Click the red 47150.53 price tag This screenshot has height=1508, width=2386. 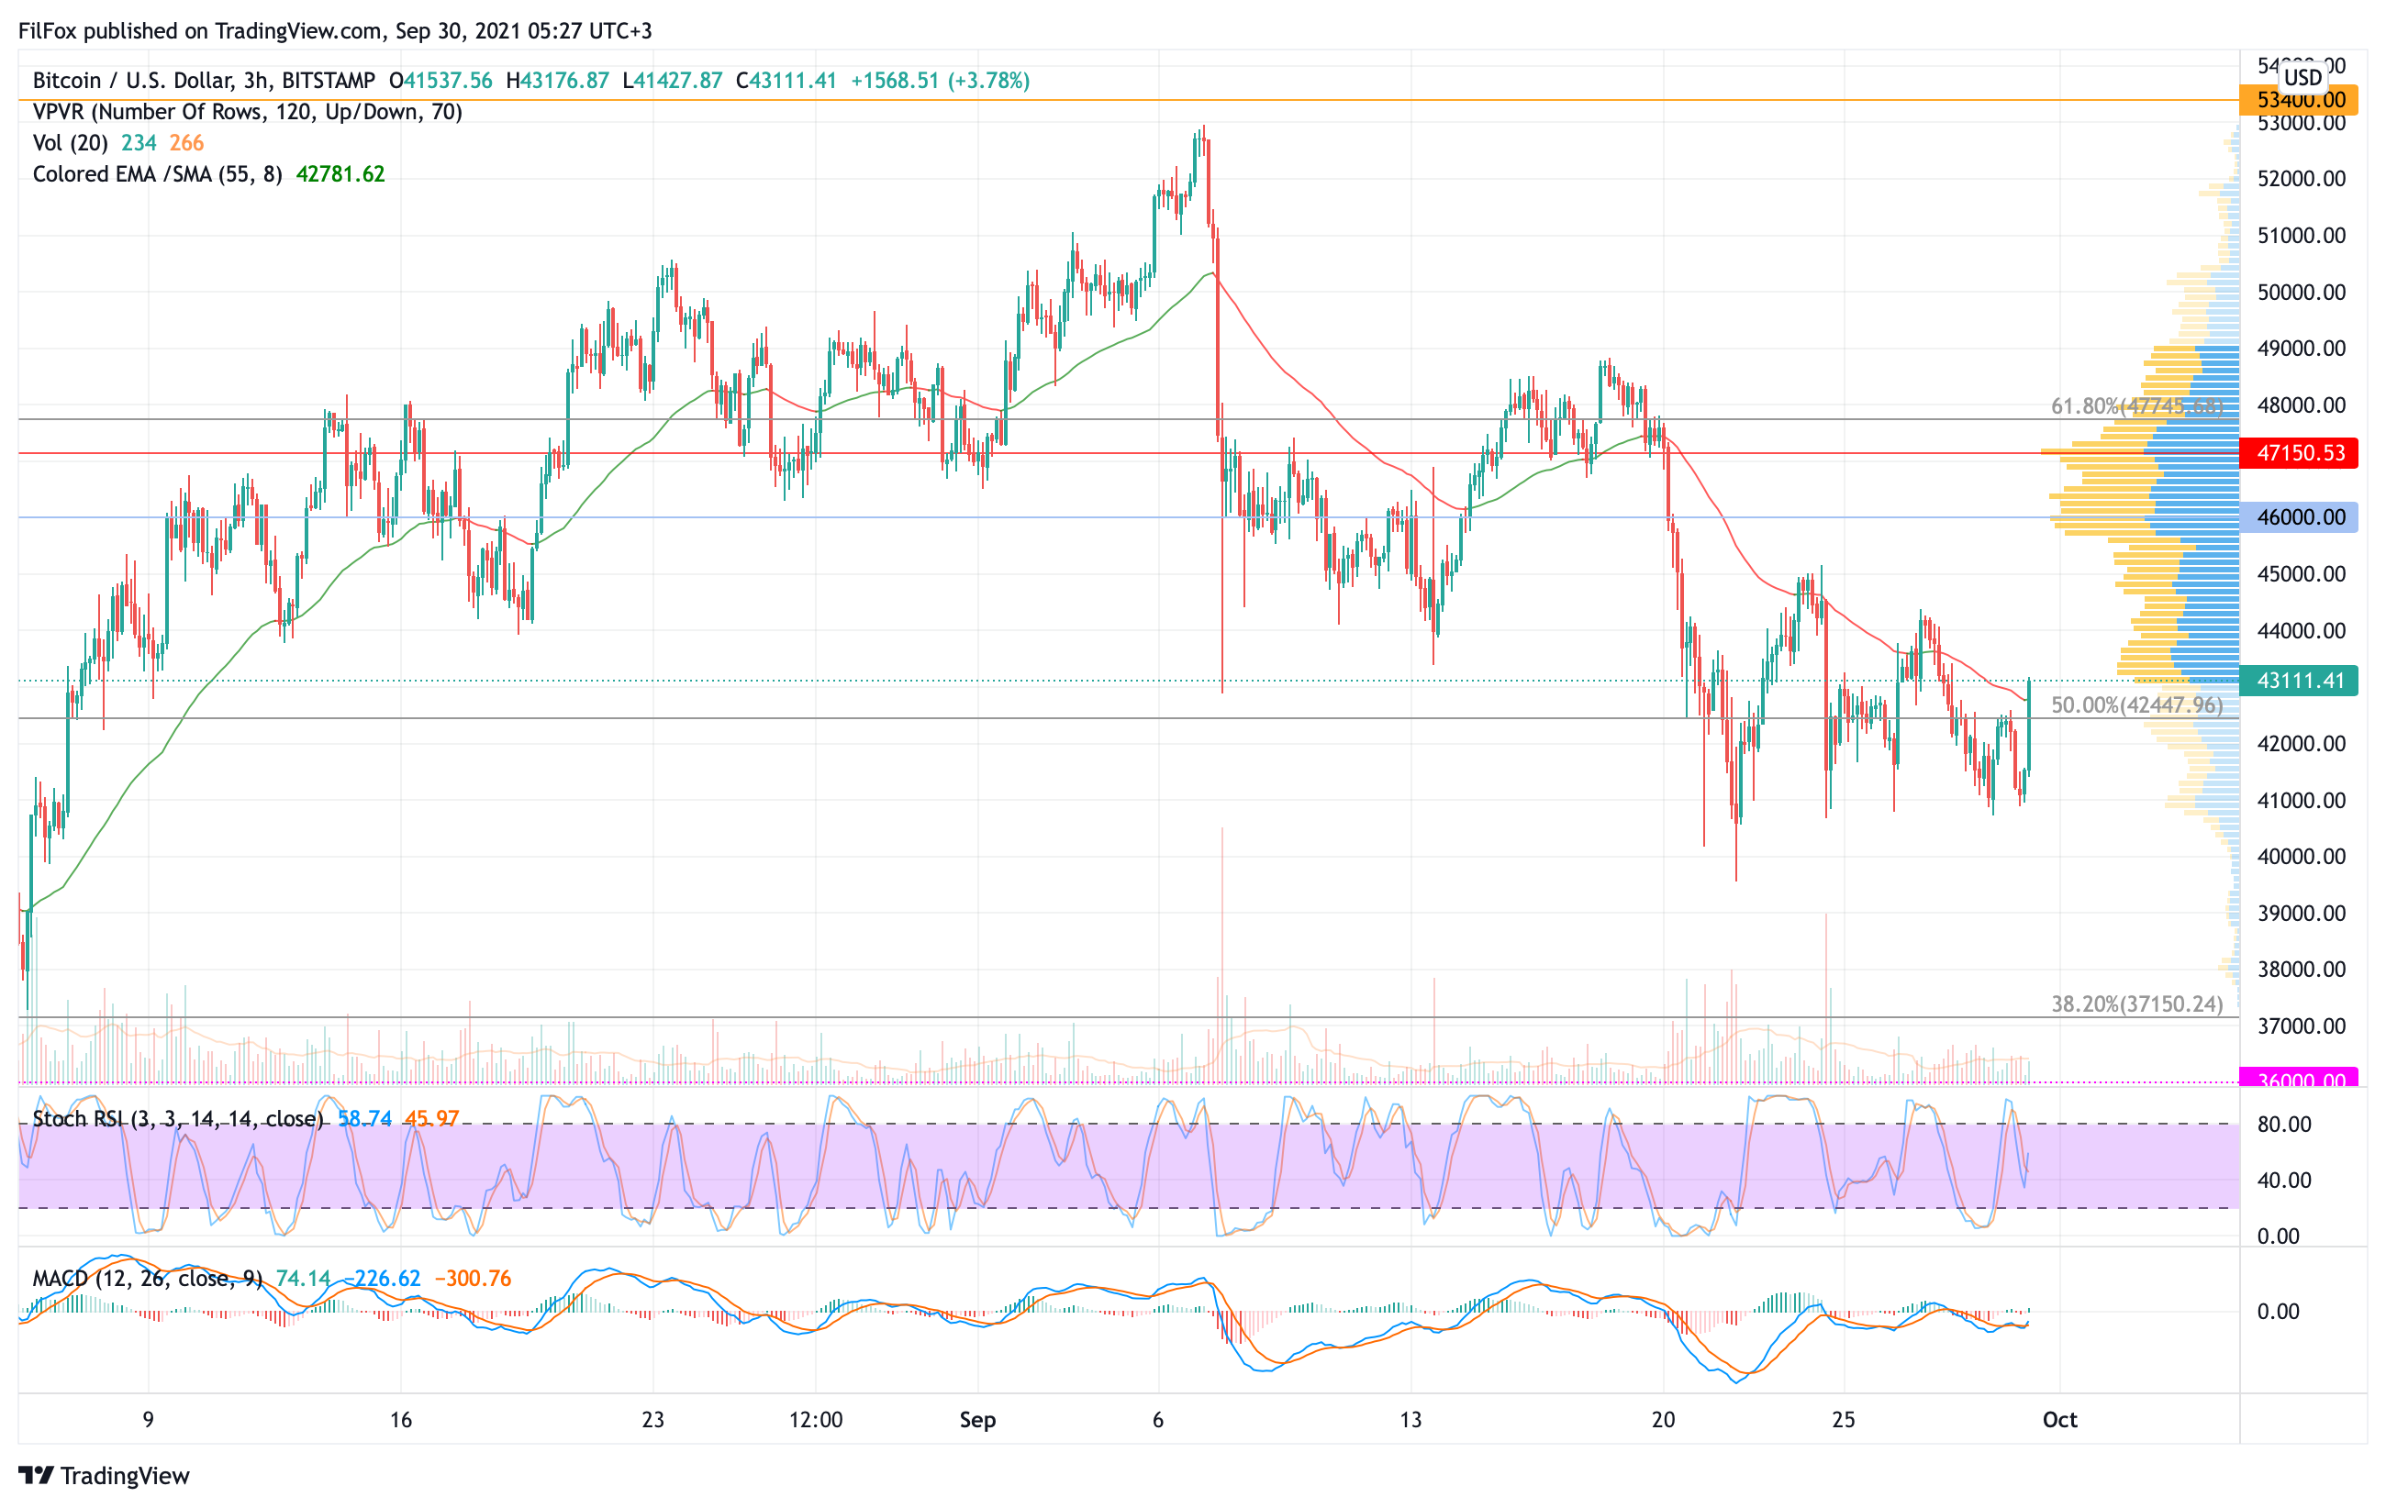2299,453
